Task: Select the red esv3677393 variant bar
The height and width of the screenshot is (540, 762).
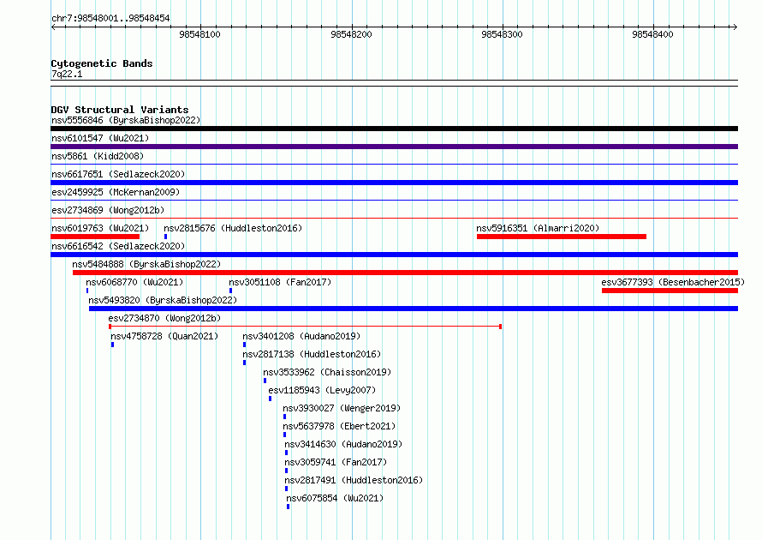Action: (x=670, y=291)
